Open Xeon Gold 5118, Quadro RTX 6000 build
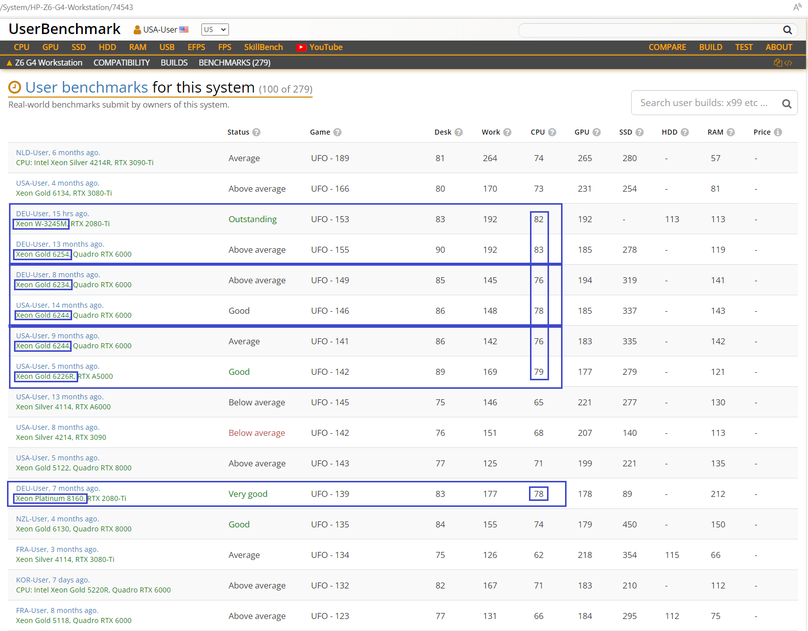 click(x=74, y=620)
